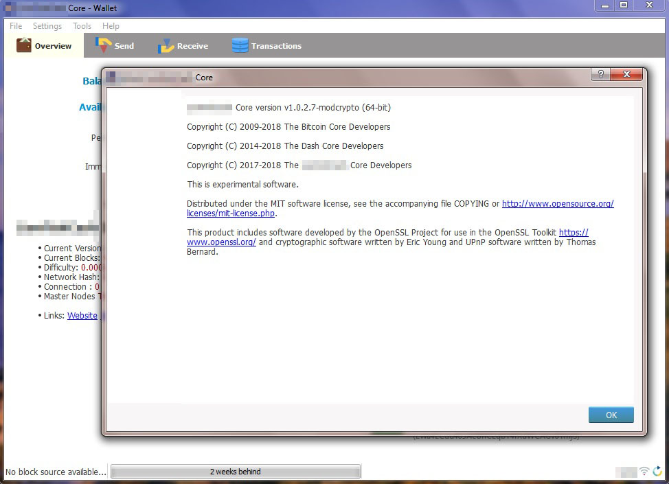Click the "Difficulty:" list entry
The width and height of the screenshot is (669, 484).
tap(69, 267)
